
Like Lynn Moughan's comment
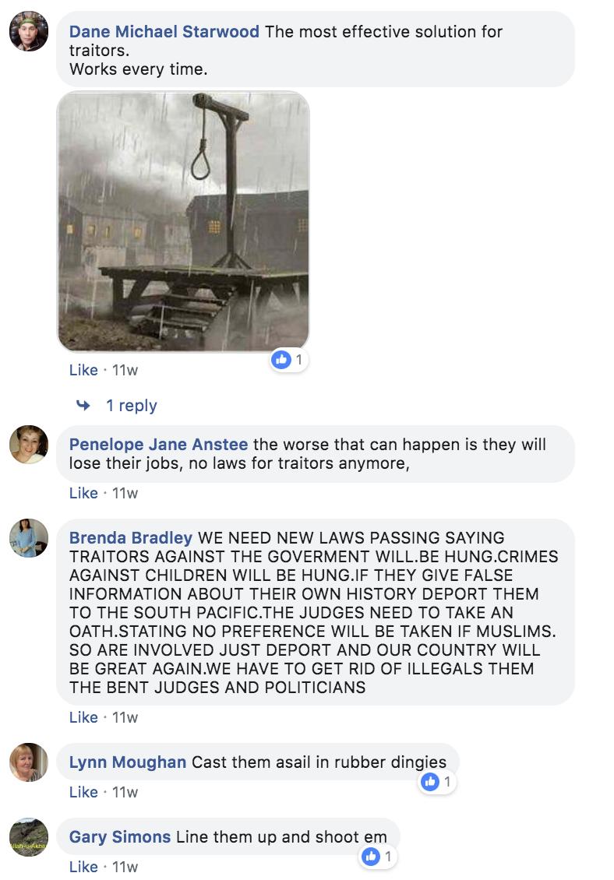click(x=83, y=792)
